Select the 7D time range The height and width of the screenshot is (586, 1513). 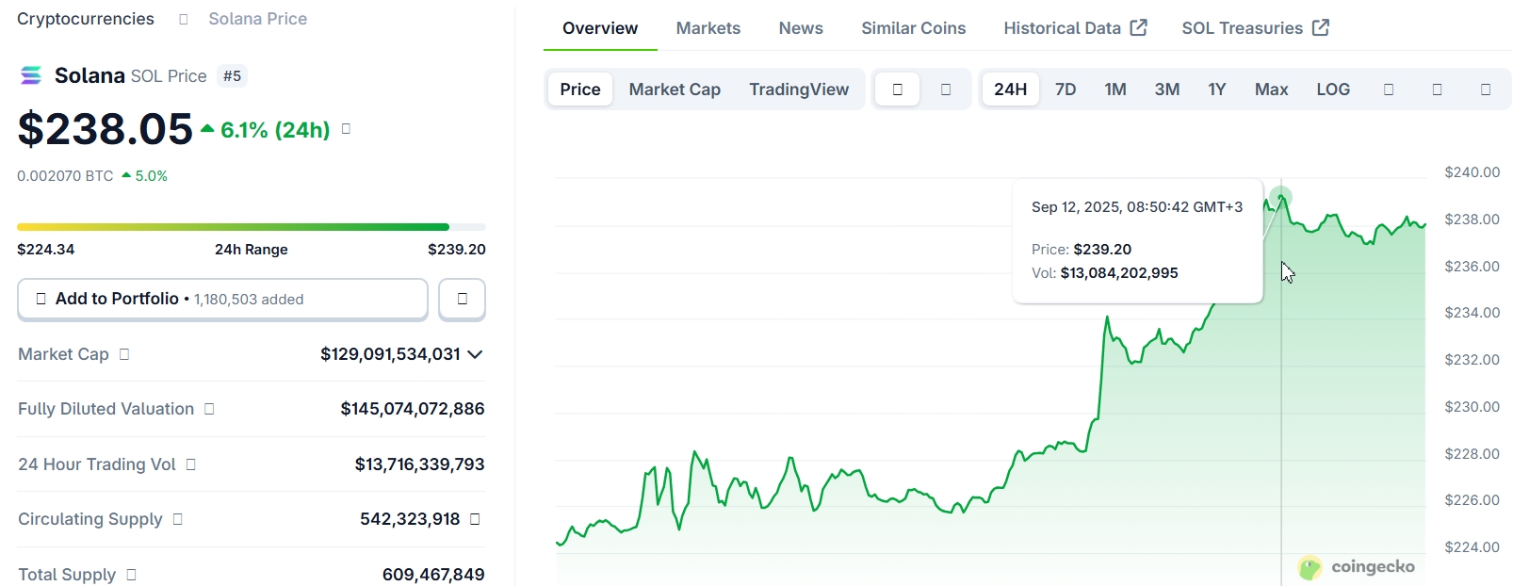[1066, 90]
